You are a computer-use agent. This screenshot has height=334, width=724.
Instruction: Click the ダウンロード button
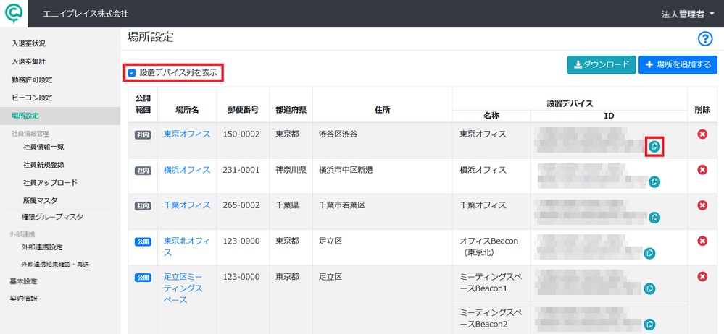pos(602,64)
